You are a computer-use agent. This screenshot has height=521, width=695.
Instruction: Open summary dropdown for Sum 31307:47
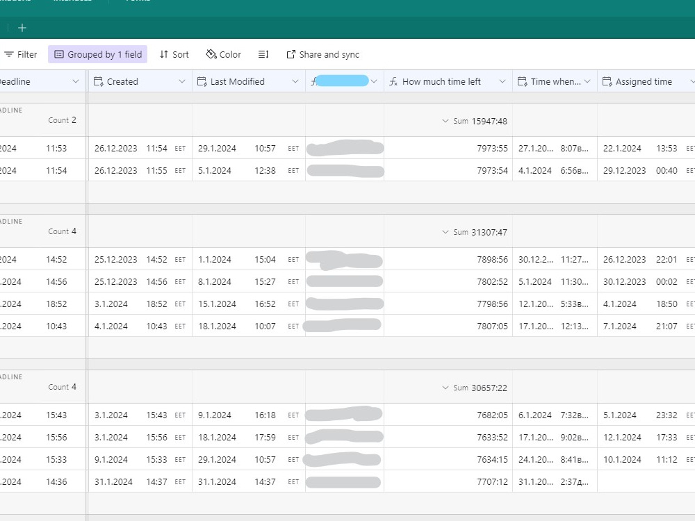445,232
